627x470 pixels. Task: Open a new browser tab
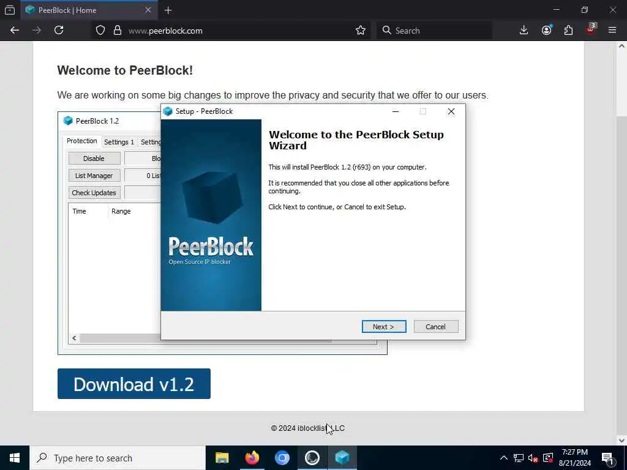(168, 10)
